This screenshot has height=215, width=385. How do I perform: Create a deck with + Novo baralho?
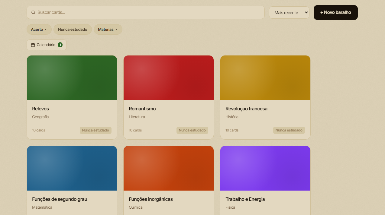336,12
